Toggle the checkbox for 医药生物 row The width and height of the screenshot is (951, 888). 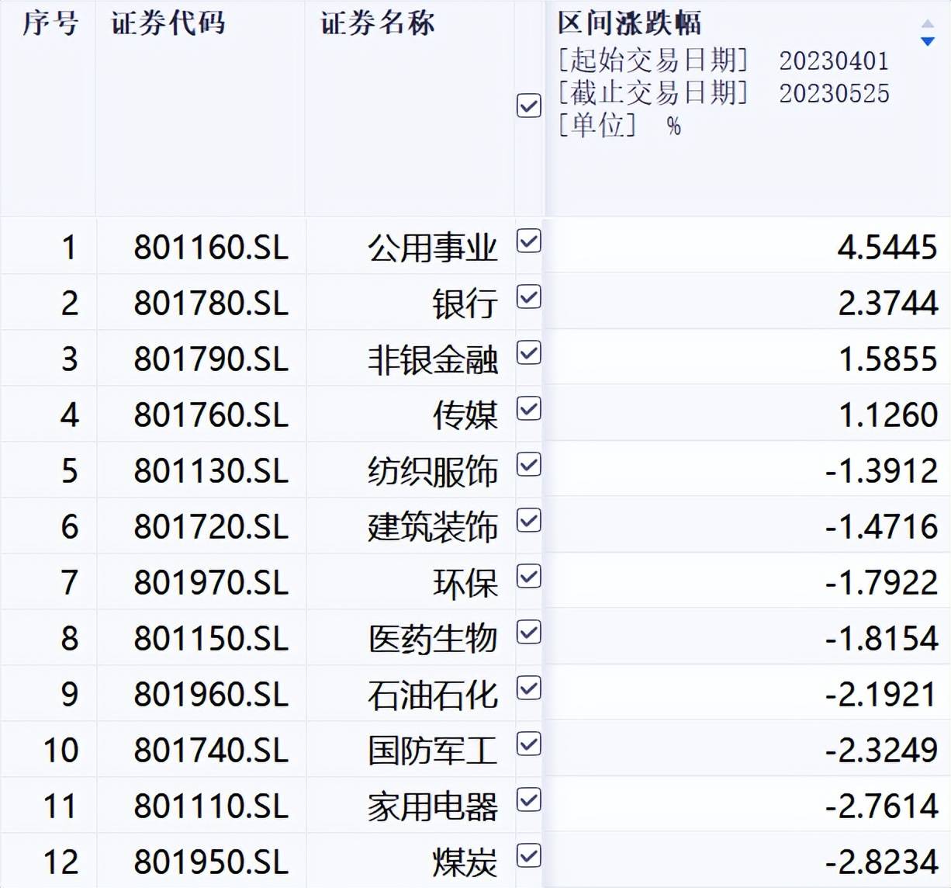click(x=529, y=633)
